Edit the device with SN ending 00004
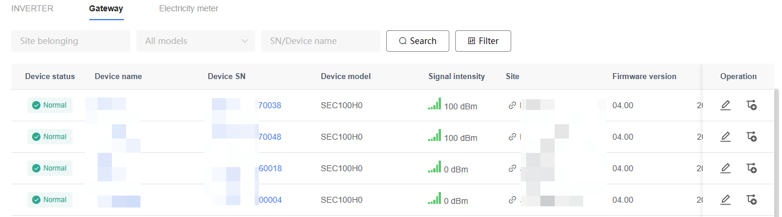The width and height of the screenshot is (782, 217). point(725,200)
